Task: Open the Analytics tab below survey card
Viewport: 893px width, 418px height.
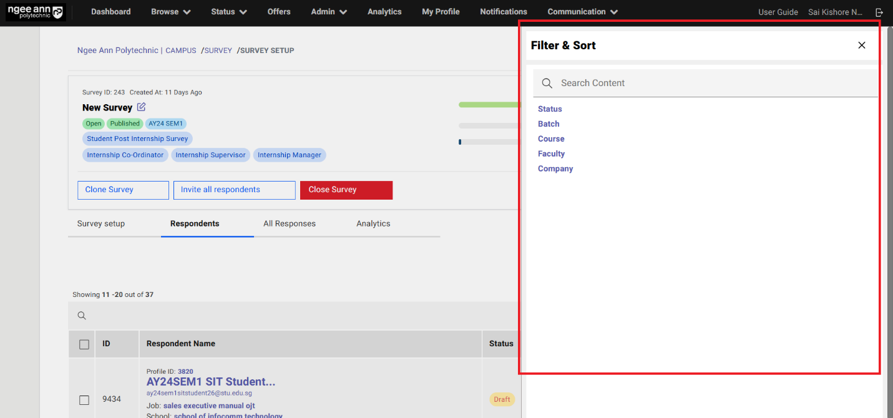Action: pos(373,223)
